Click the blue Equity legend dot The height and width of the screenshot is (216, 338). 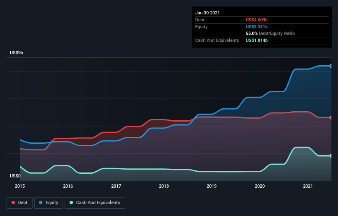41,202
